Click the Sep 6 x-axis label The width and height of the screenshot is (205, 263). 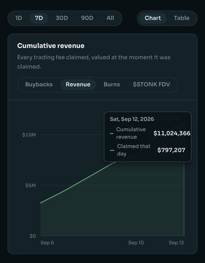tap(47, 243)
